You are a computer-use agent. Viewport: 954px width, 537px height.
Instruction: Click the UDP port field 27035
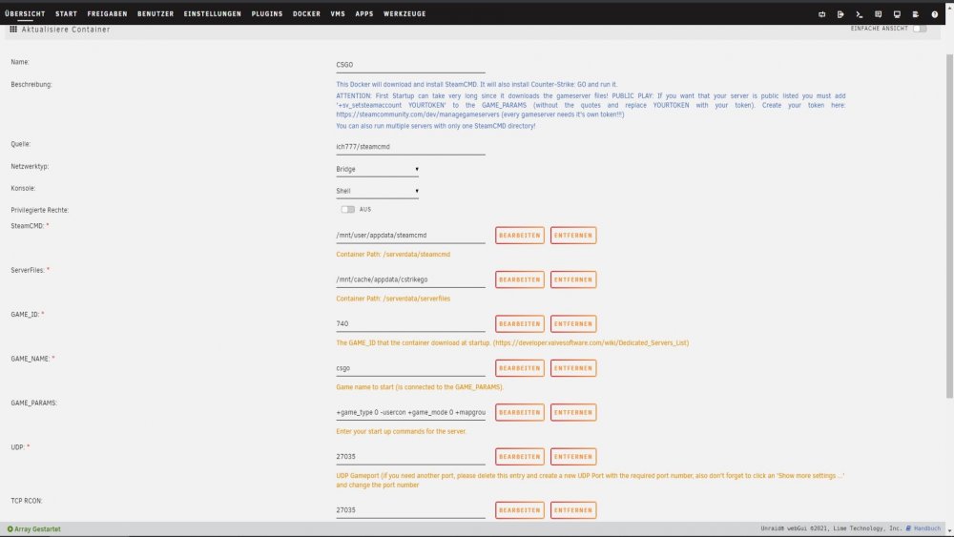tap(410, 457)
